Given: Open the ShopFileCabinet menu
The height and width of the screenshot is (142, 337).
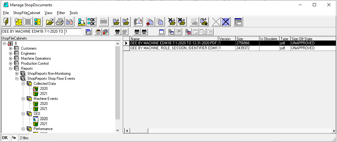Looking at the screenshot, I should click(x=27, y=13).
